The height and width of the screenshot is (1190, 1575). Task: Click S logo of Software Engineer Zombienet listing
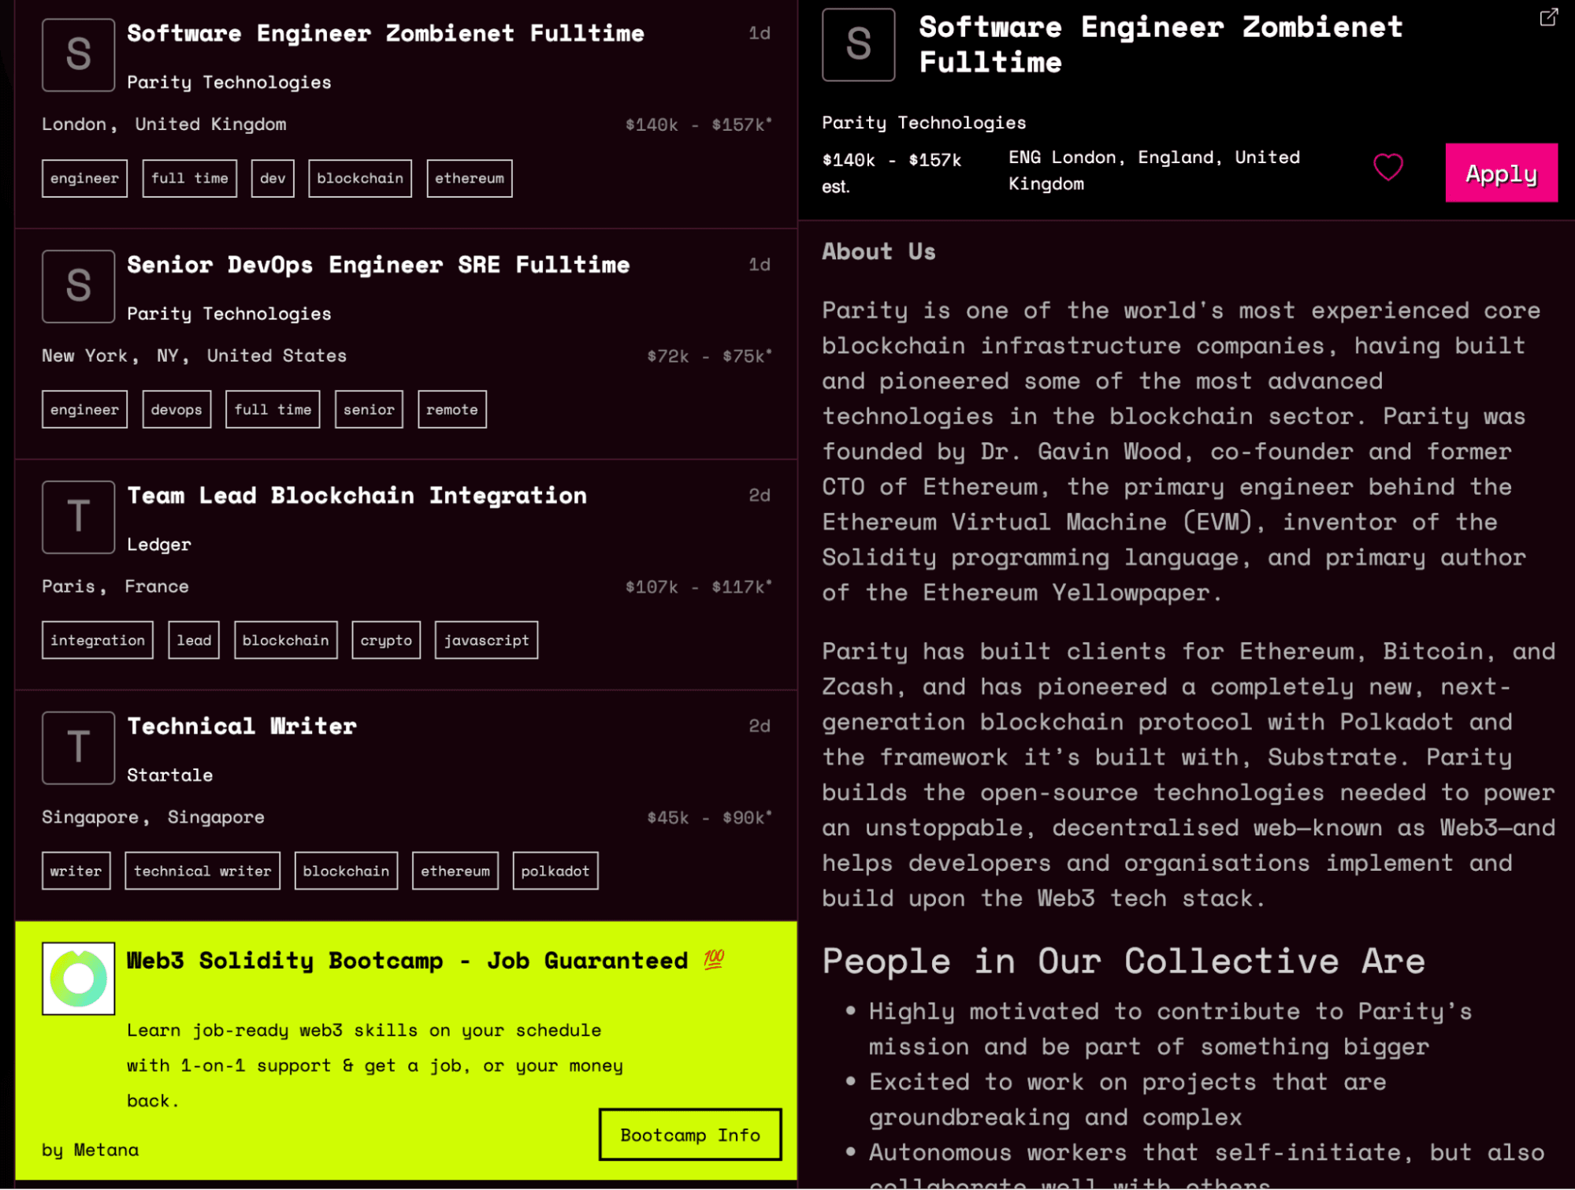tap(78, 54)
